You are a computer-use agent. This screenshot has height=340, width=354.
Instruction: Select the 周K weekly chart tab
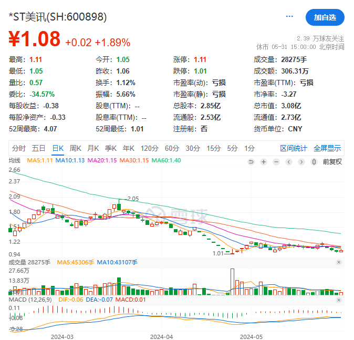click(76, 148)
